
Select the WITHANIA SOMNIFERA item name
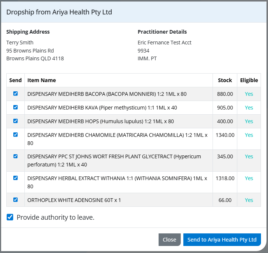117,182
